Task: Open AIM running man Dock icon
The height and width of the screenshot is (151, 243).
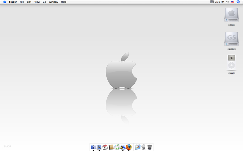Action: tap(123, 147)
